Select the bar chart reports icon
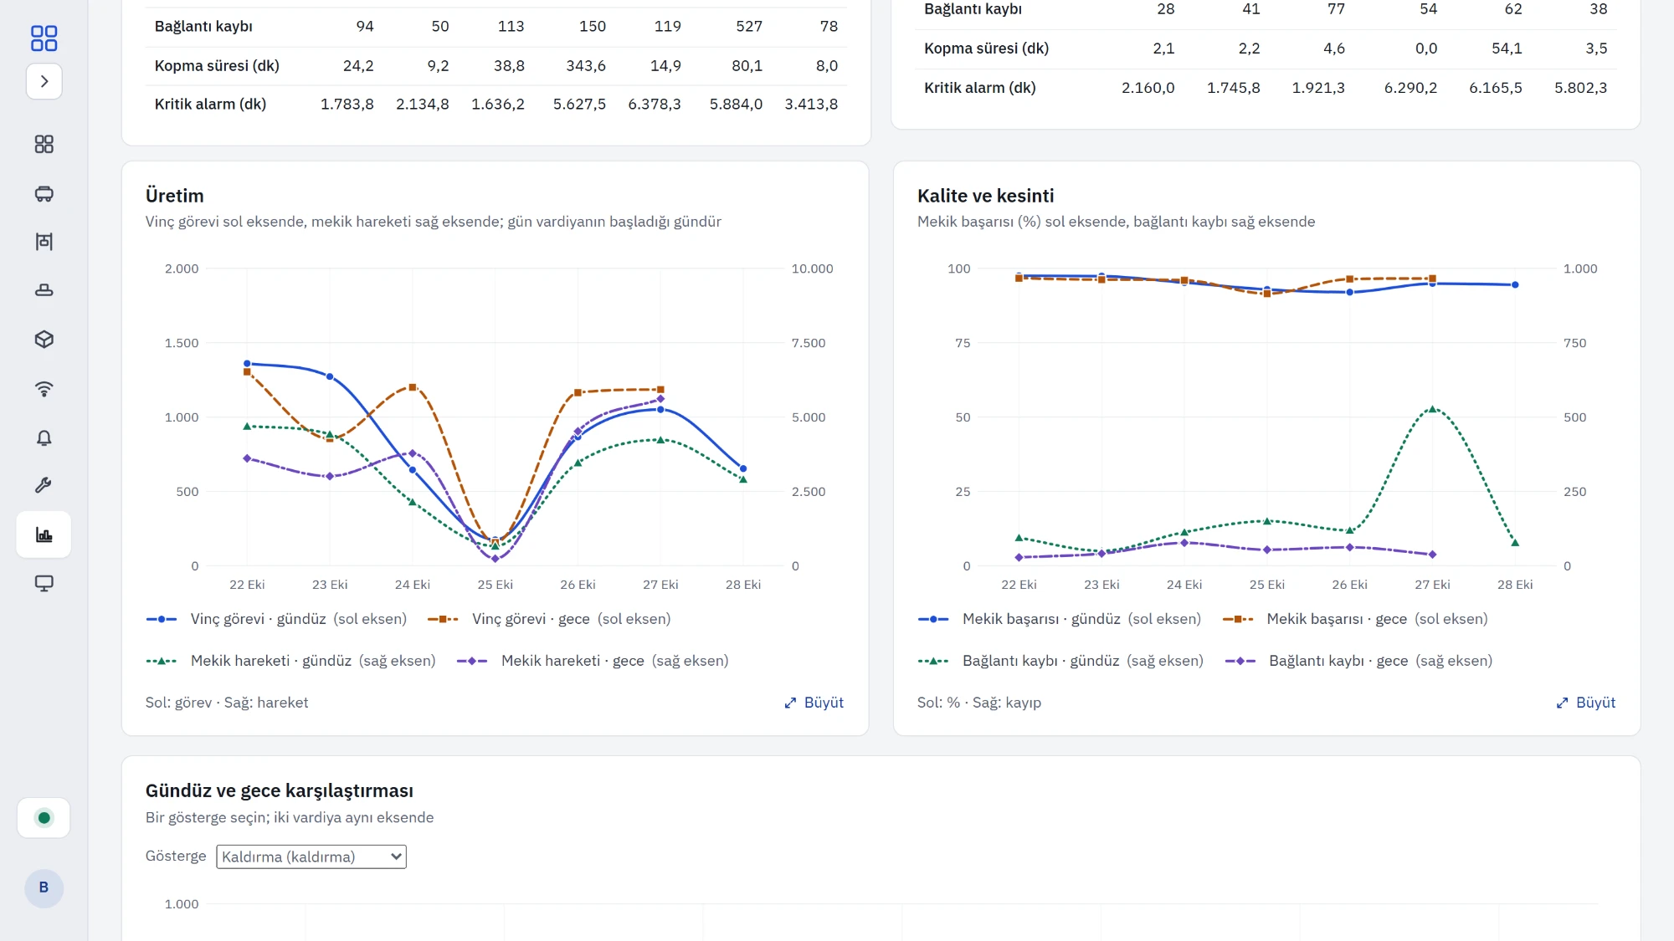 [44, 534]
